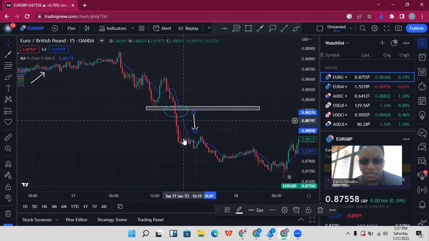
Task: Open the chart patterns tool
Action: 8,99
